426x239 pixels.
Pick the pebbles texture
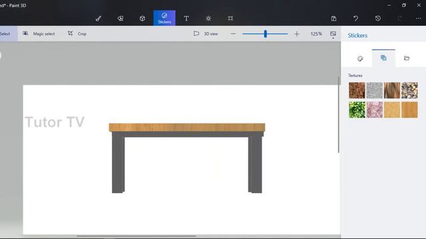(x=409, y=90)
